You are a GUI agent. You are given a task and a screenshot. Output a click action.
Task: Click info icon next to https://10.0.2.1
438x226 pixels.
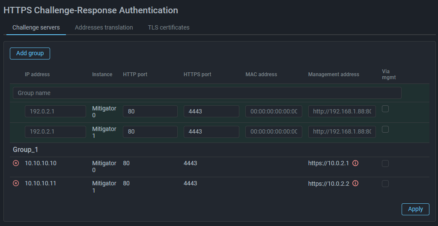coord(355,163)
